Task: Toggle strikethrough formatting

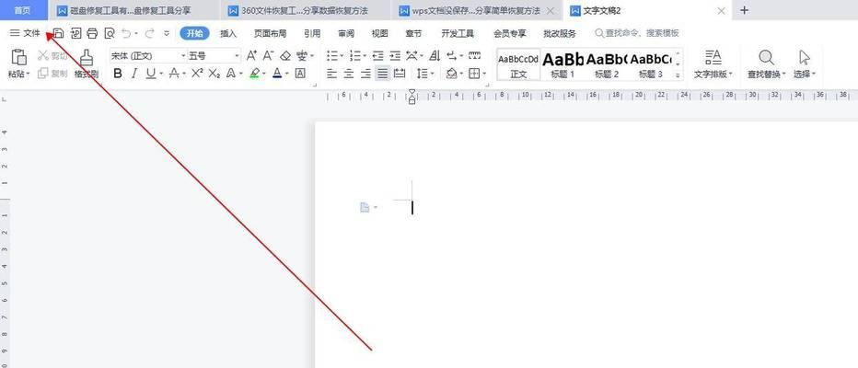Action: click(x=175, y=74)
